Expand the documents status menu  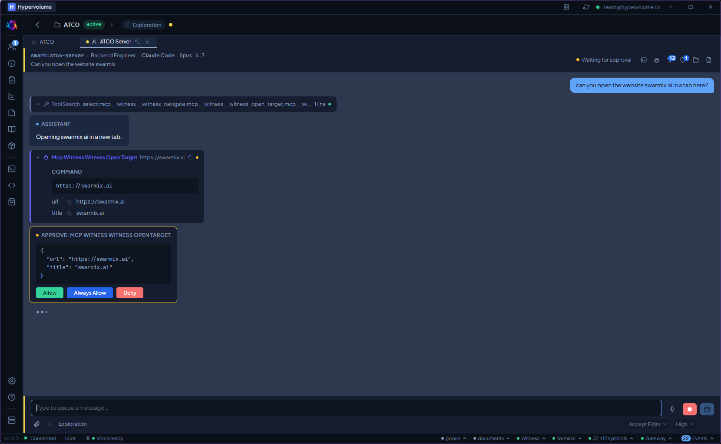[x=492, y=438]
